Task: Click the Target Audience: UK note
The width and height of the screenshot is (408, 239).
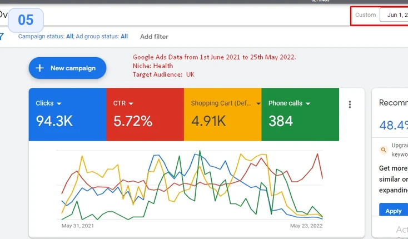Action: pyautogui.click(x=163, y=74)
